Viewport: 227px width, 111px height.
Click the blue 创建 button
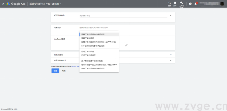55,71
